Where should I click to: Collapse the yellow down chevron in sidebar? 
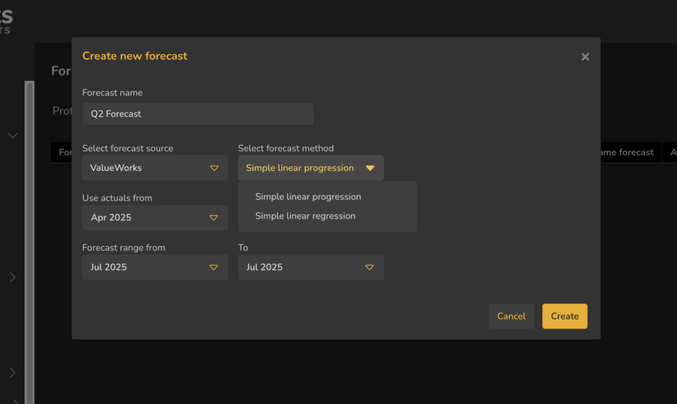pos(12,135)
